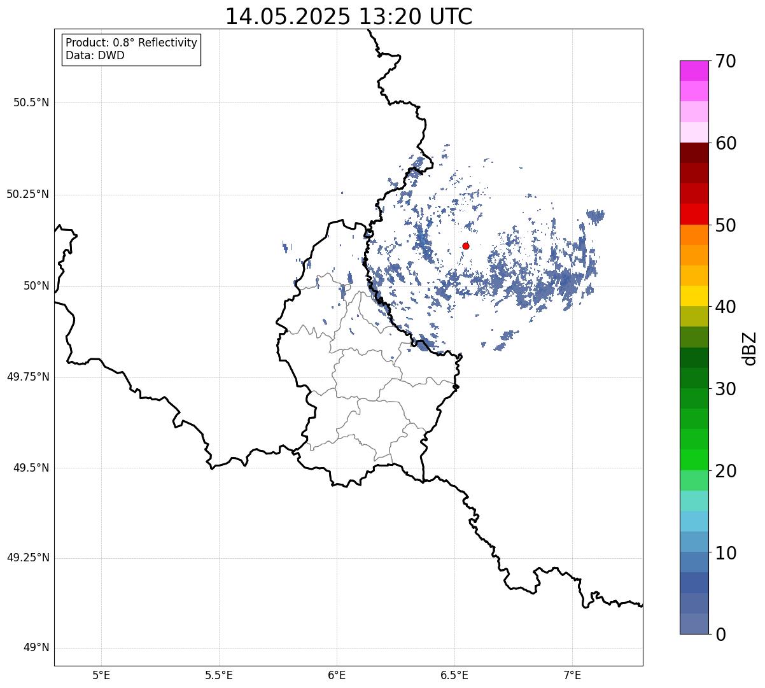
Task: Click the '49.5°N' latitude axis label
Action: 31,468
